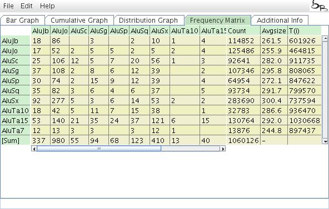Click the application logo icon in top-right corner
The width and height of the screenshot is (329, 209).
[x=319, y=6]
